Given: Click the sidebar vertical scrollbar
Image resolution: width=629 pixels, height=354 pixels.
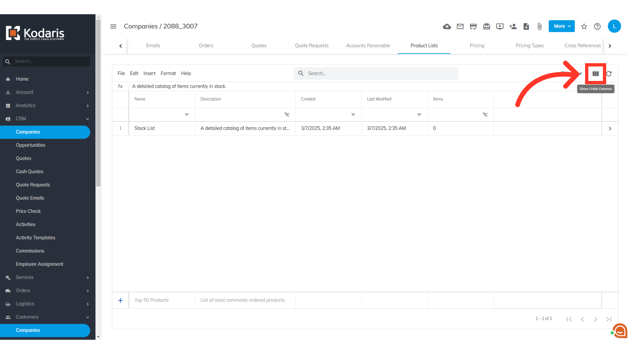Looking at the screenshot, I should tap(98, 103).
